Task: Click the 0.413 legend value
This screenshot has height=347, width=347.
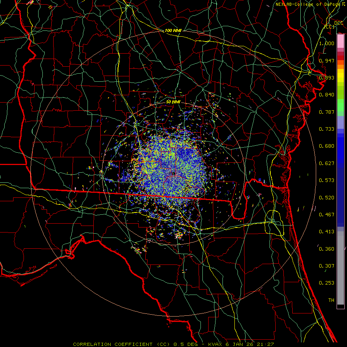Action: (x=327, y=232)
